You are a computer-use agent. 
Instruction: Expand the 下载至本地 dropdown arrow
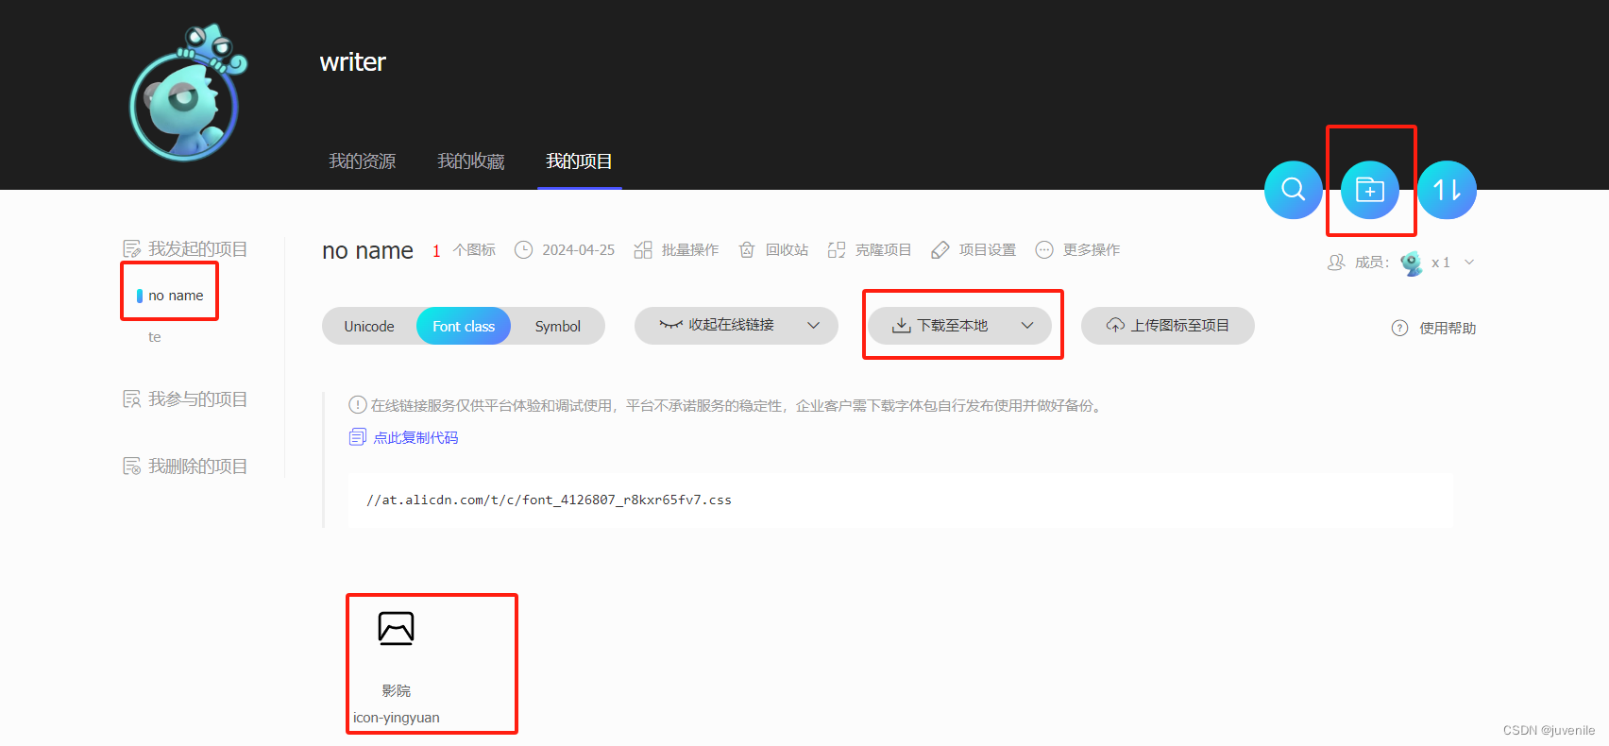pyautogui.click(x=1027, y=325)
